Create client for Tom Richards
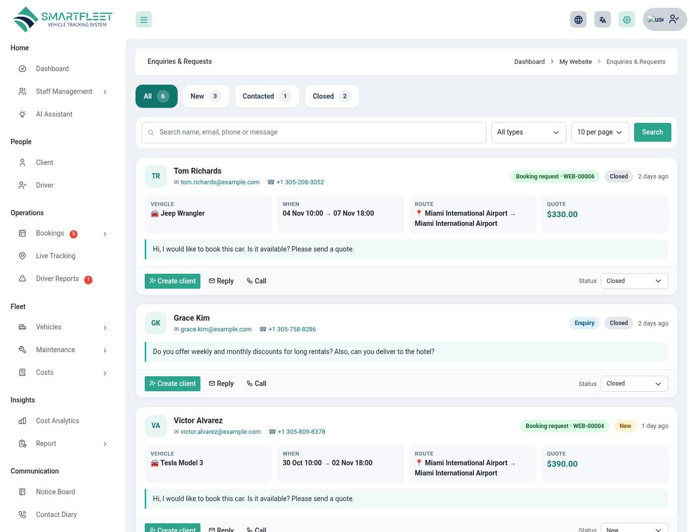This screenshot has height=532, width=697. pos(172,281)
